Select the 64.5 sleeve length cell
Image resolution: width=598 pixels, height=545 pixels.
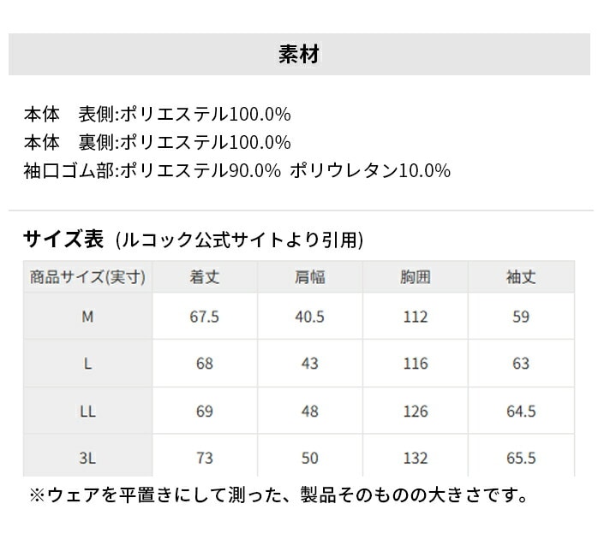pos(521,412)
